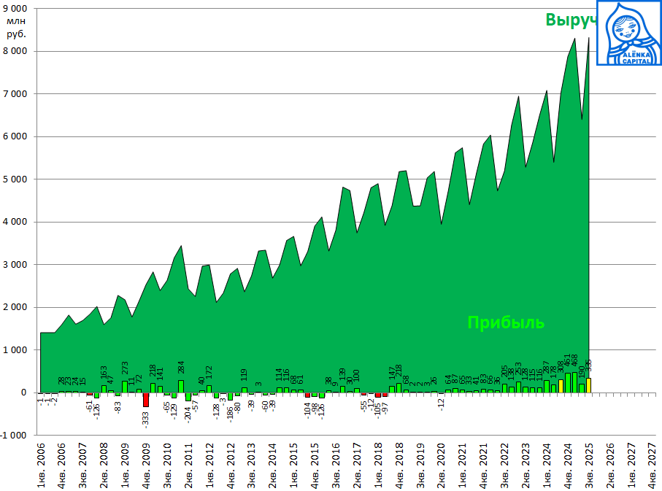Select the 3кв. 2025 x-axis label
This screenshot has height=491, width=662.
[x=588, y=466]
